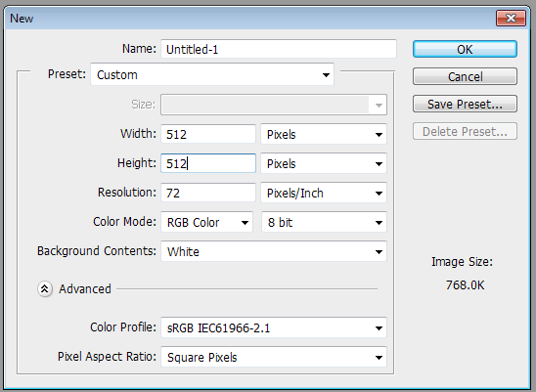Click in the Name field Untitled-1
Viewport: 536px width, 392px height.
point(279,49)
